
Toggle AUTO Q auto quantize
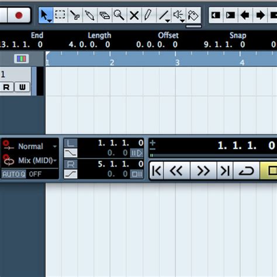click(13, 174)
